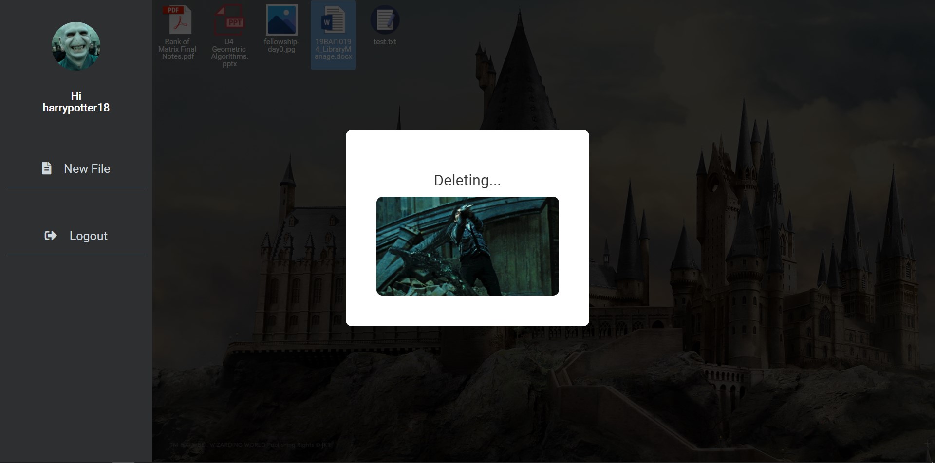Click the 'Rank of Matrix Final Notes.pdf' label

click(177, 49)
